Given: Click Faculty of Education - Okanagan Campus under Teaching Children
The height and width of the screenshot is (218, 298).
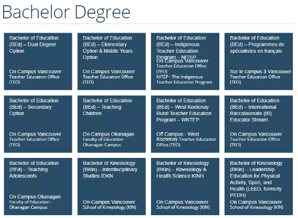Looking at the screenshot, I should (x=105, y=142).
